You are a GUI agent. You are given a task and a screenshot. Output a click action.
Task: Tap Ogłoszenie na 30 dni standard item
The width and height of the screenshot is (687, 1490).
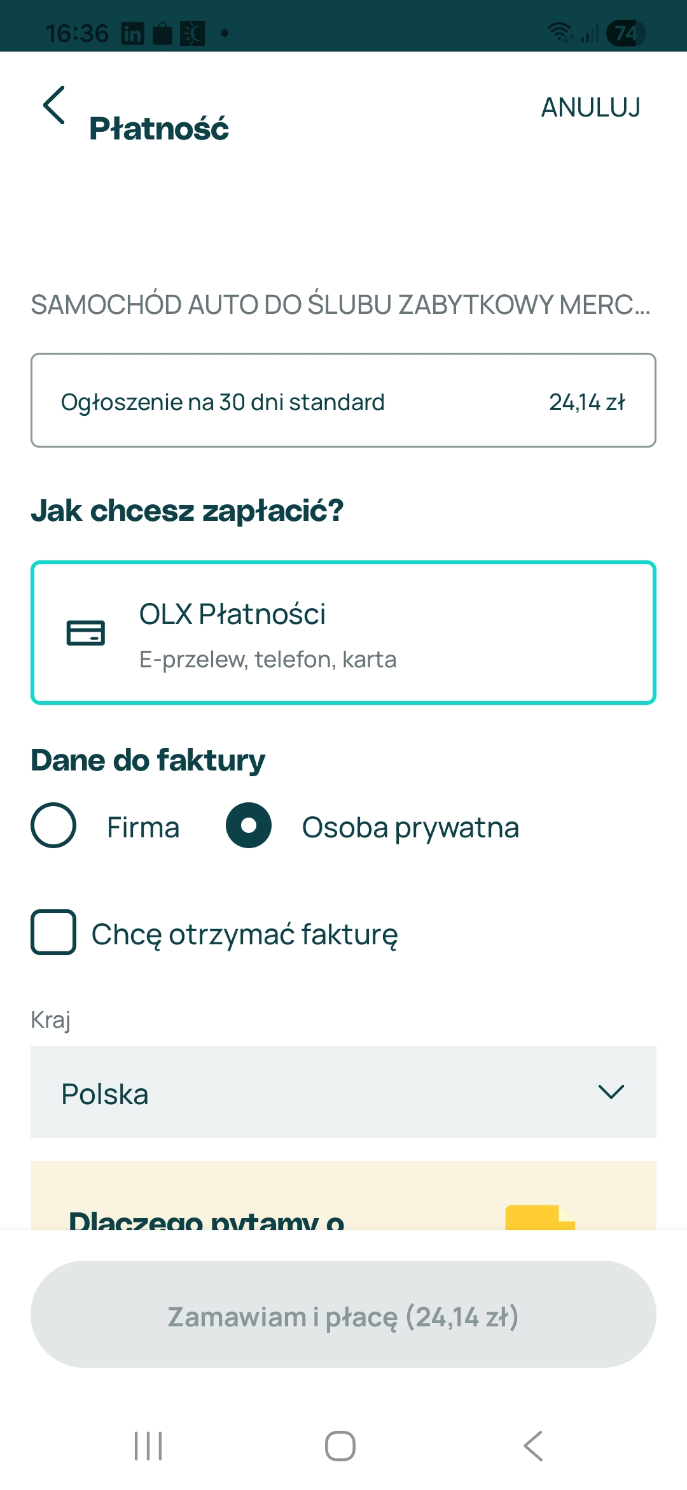343,401
